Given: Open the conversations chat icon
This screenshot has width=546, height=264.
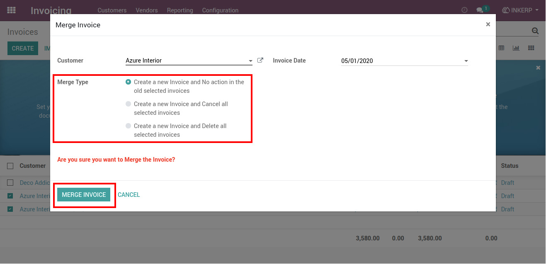Looking at the screenshot, I should tap(480, 10).
